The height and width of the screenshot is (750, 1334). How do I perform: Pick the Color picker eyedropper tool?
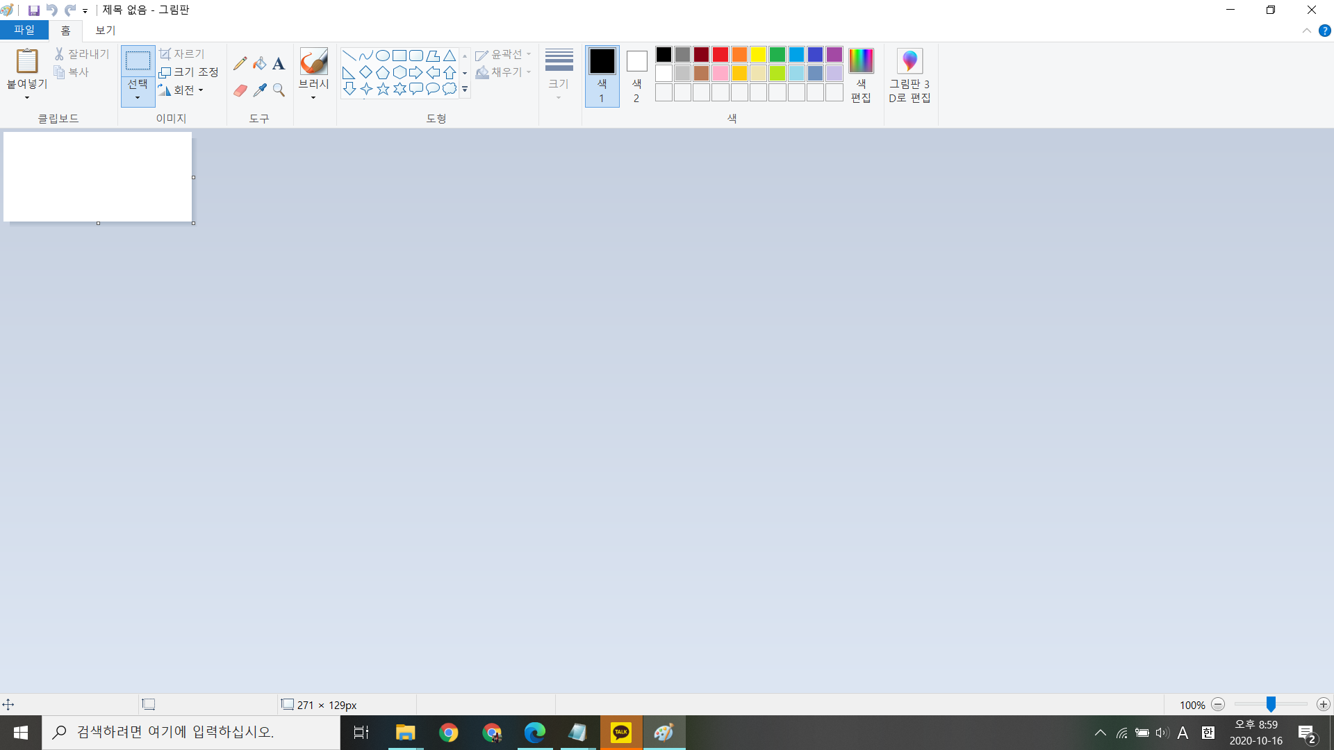tap(259, 90)
